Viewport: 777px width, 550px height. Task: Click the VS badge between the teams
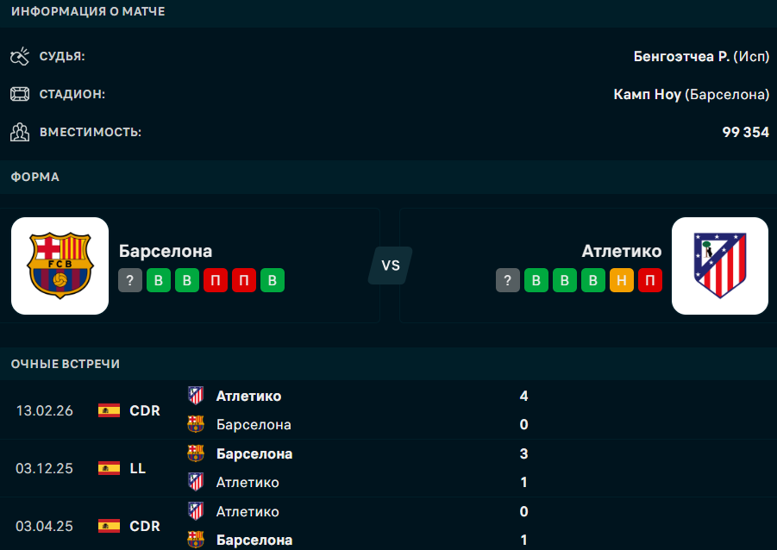(391, 266)
